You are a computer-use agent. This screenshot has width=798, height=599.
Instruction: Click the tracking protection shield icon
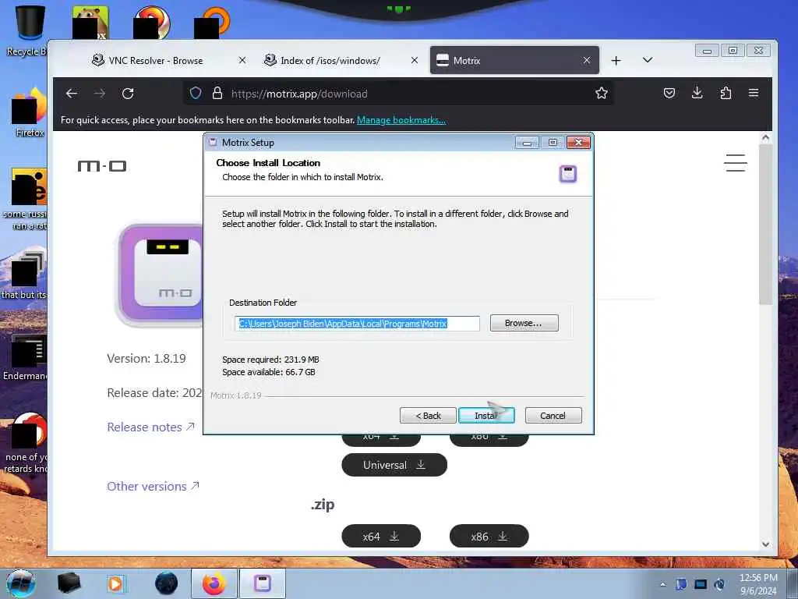(x=196, y=94)
